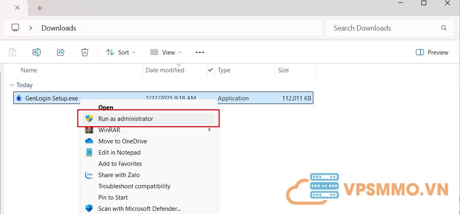
Task: Click the Delete trash can icon
Action: pos(85,52)
